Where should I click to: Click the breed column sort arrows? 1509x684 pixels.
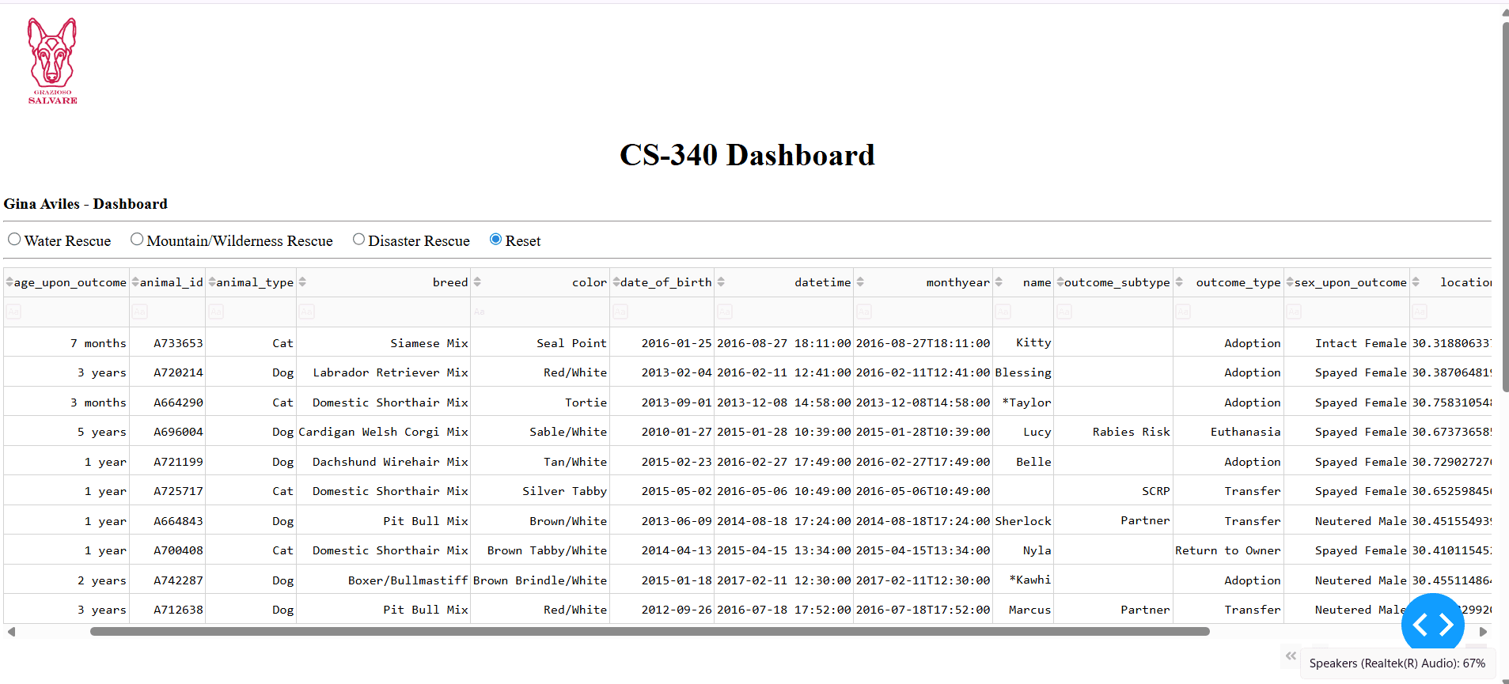[x=302, y=282]
